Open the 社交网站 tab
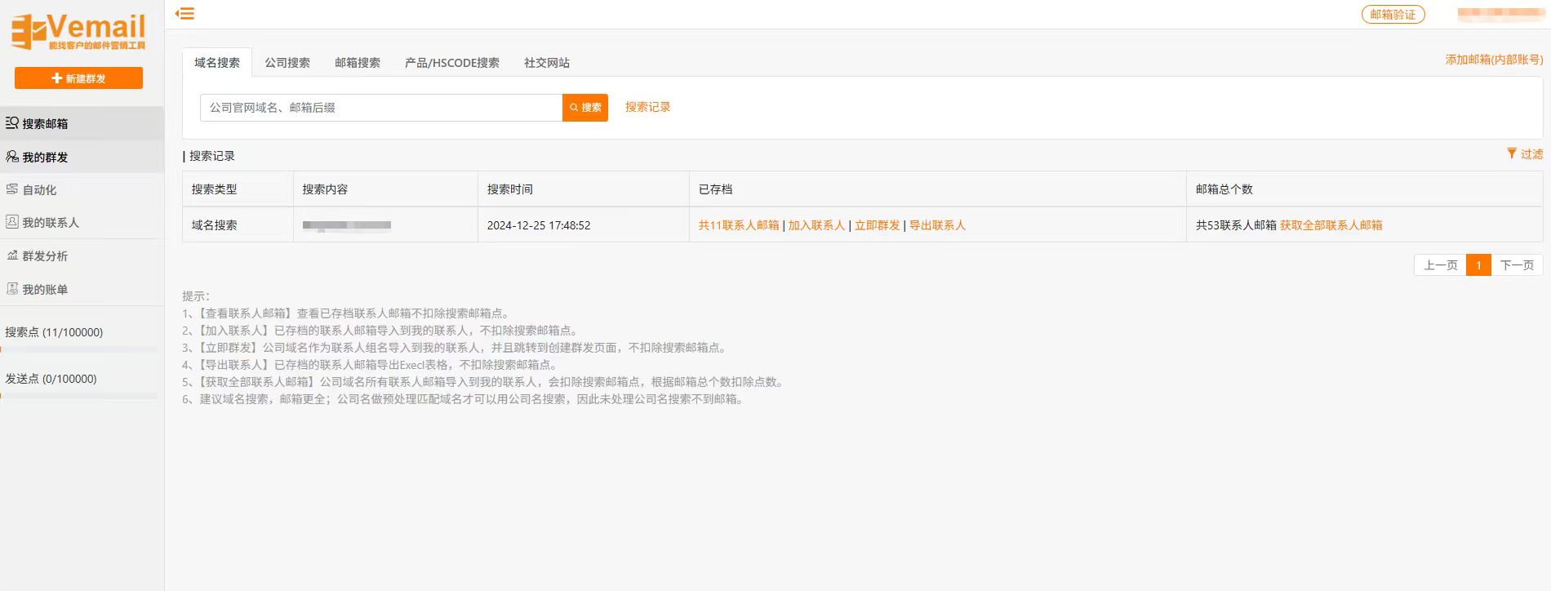Viewport: 1551px width, 591px height. [547, 63]
